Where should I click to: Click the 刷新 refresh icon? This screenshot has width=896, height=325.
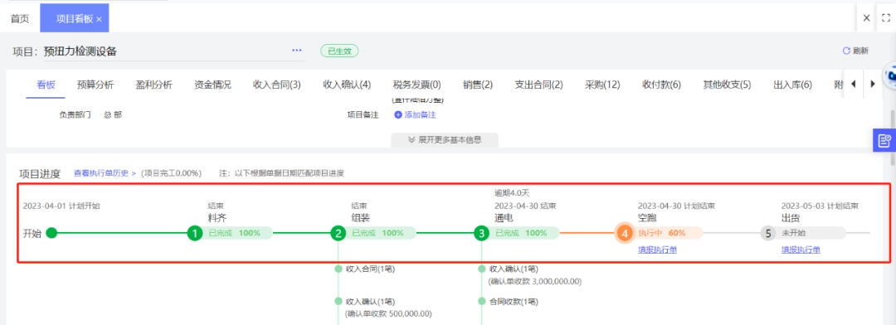pyautogui.click(x=846, y=51)
